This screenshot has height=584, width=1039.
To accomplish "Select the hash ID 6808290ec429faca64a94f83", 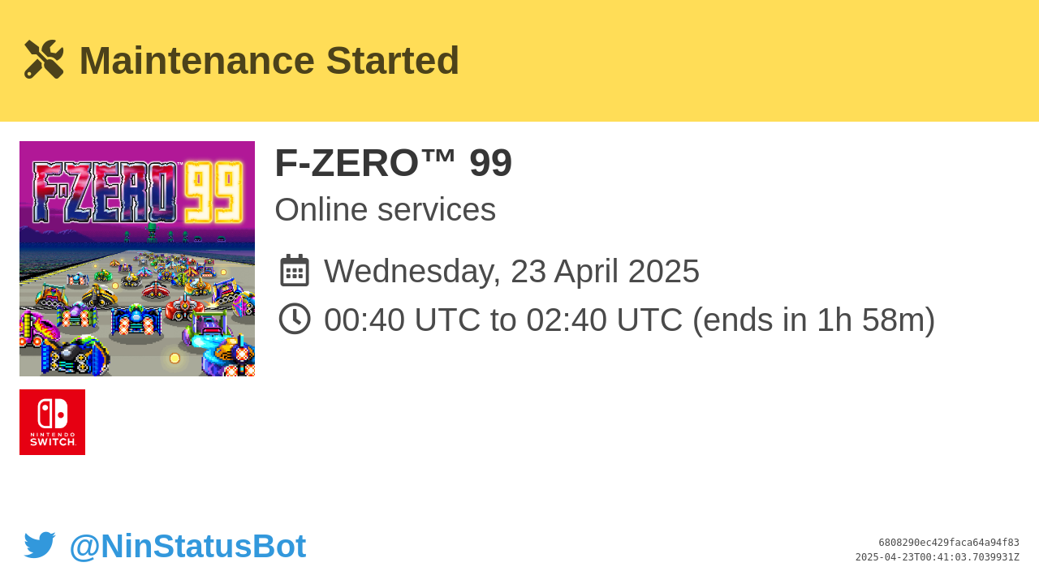I will pos(949,543).
